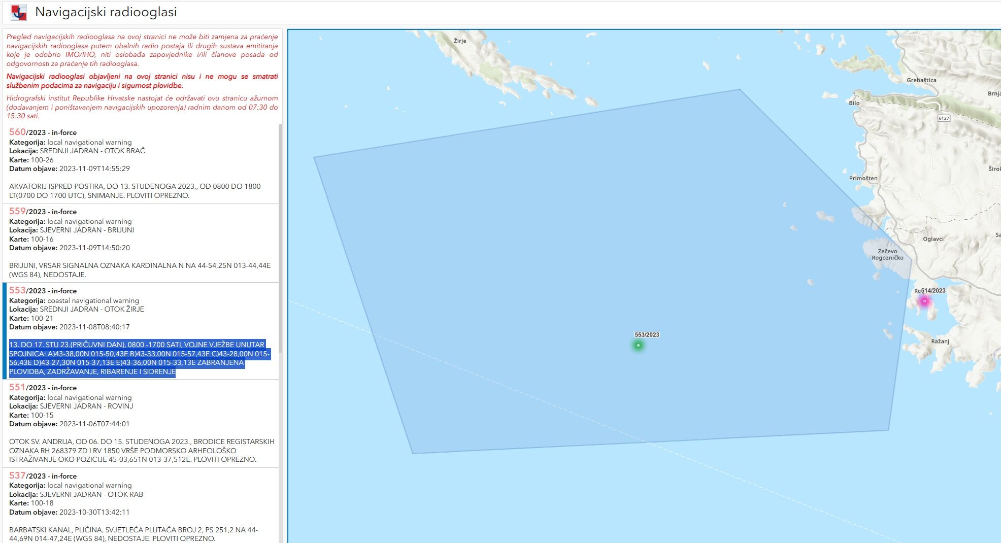Viewport: 1001px width, 543px height.
Task: Click the Žirje island label on map
Action: (460, 41)
